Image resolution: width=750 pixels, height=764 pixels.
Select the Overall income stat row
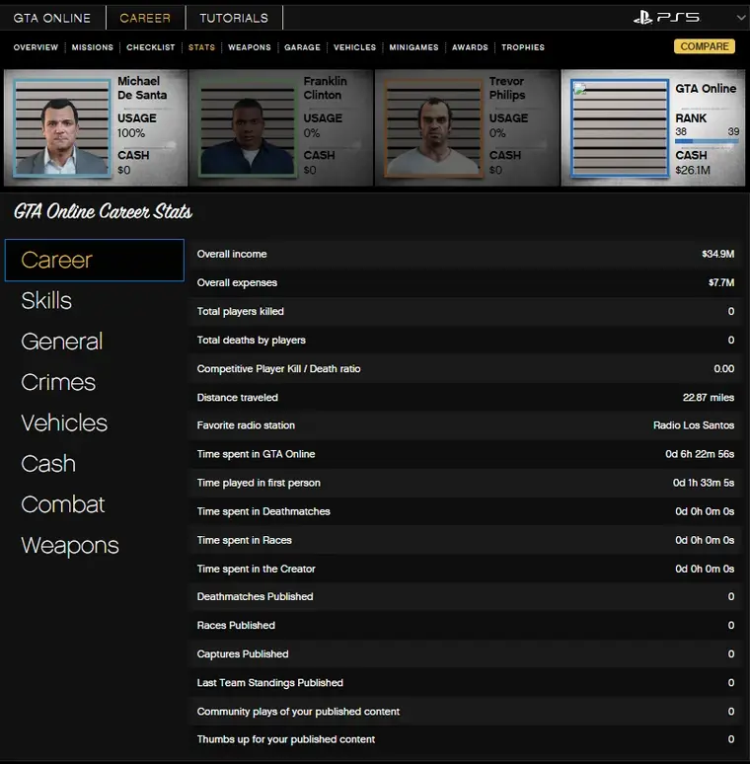click(x=465, y=255)
